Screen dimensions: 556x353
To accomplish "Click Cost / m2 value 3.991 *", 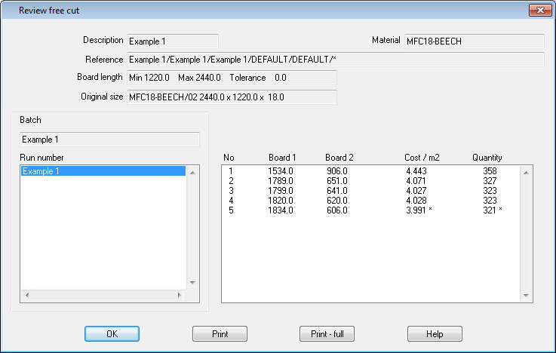I will pos(419,210).
